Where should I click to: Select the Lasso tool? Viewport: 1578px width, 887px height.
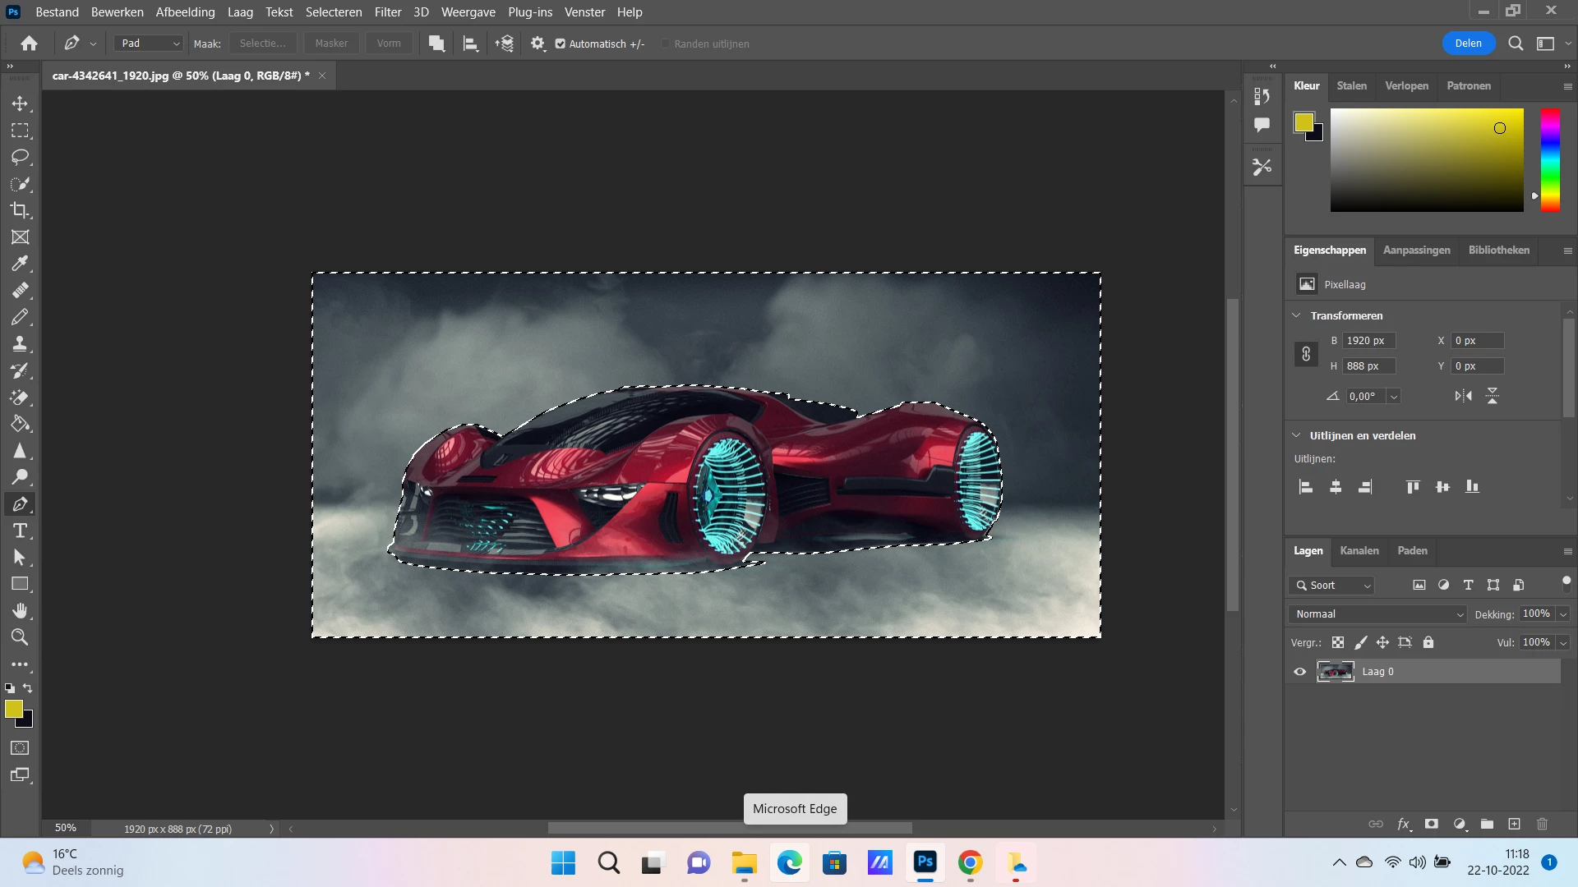tap(20, 157)
